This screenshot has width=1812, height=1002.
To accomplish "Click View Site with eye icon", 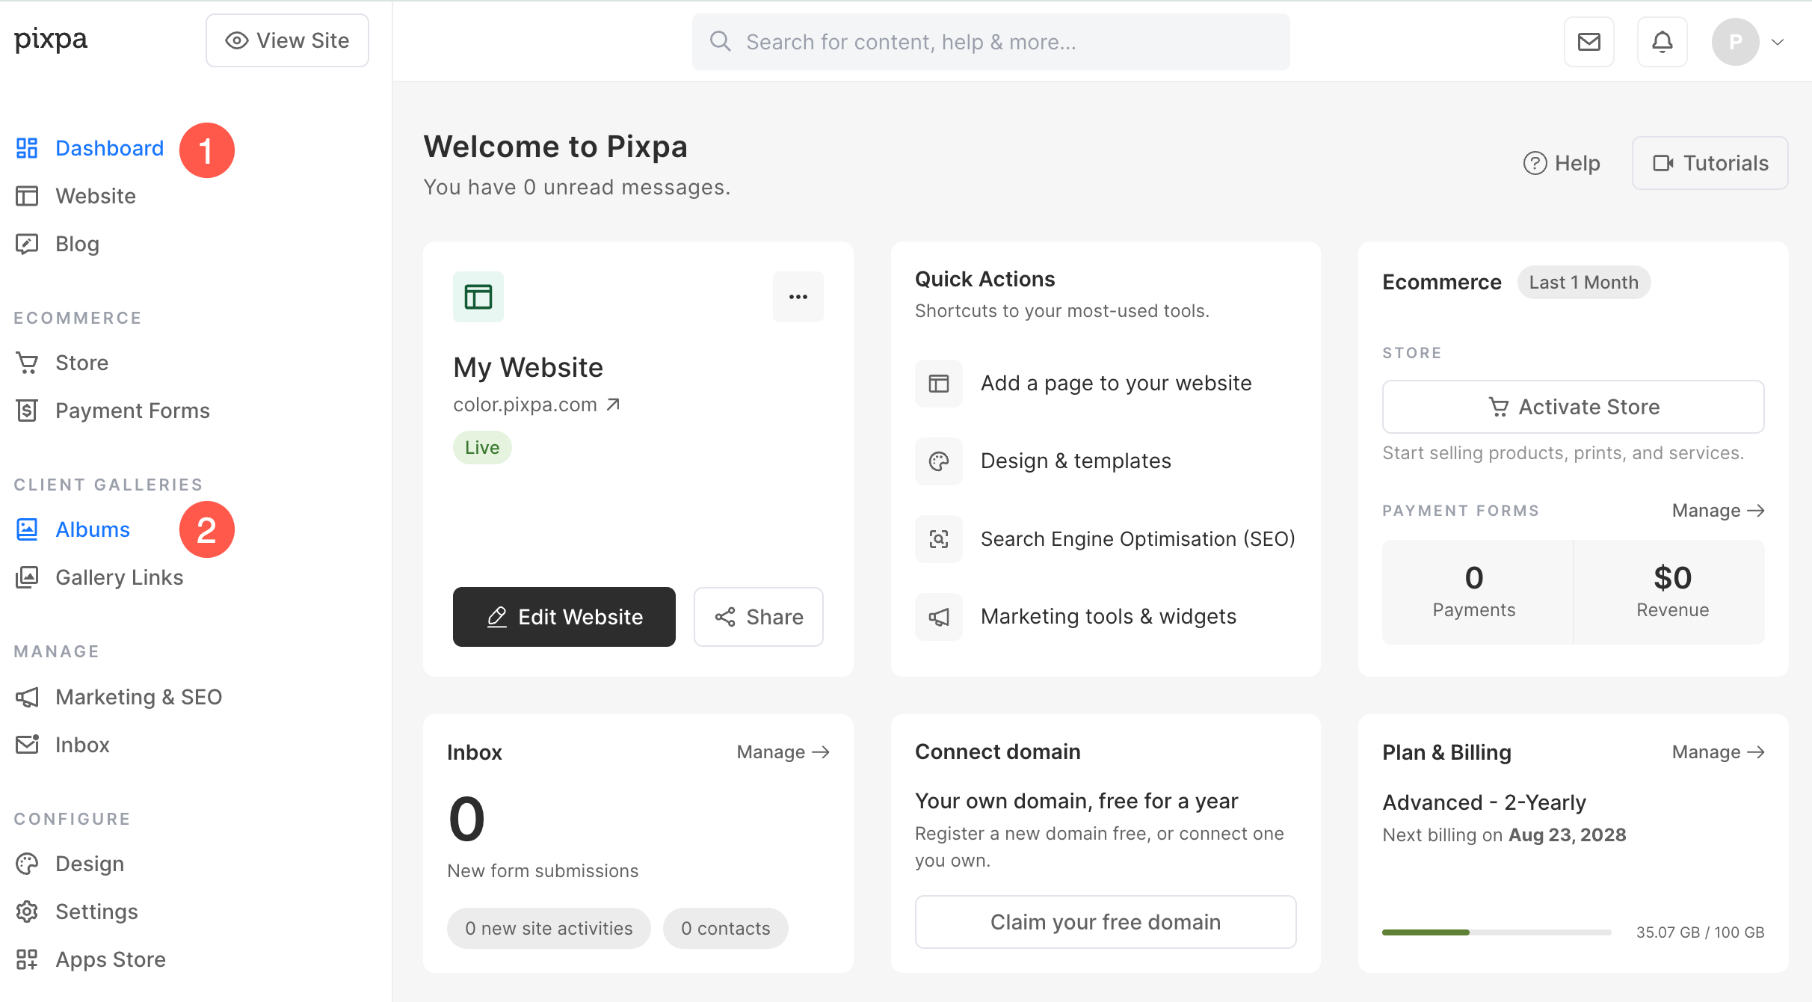I will click(287, 40).
